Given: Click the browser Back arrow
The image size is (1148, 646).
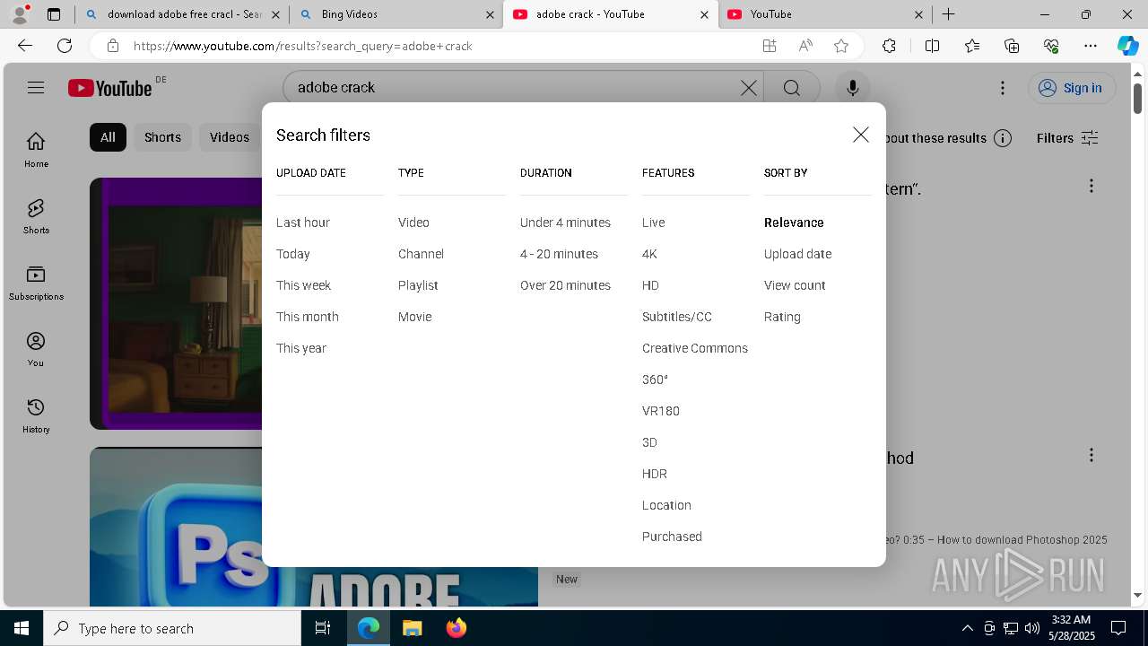Looking at the screenshot, I should (25, 46).
